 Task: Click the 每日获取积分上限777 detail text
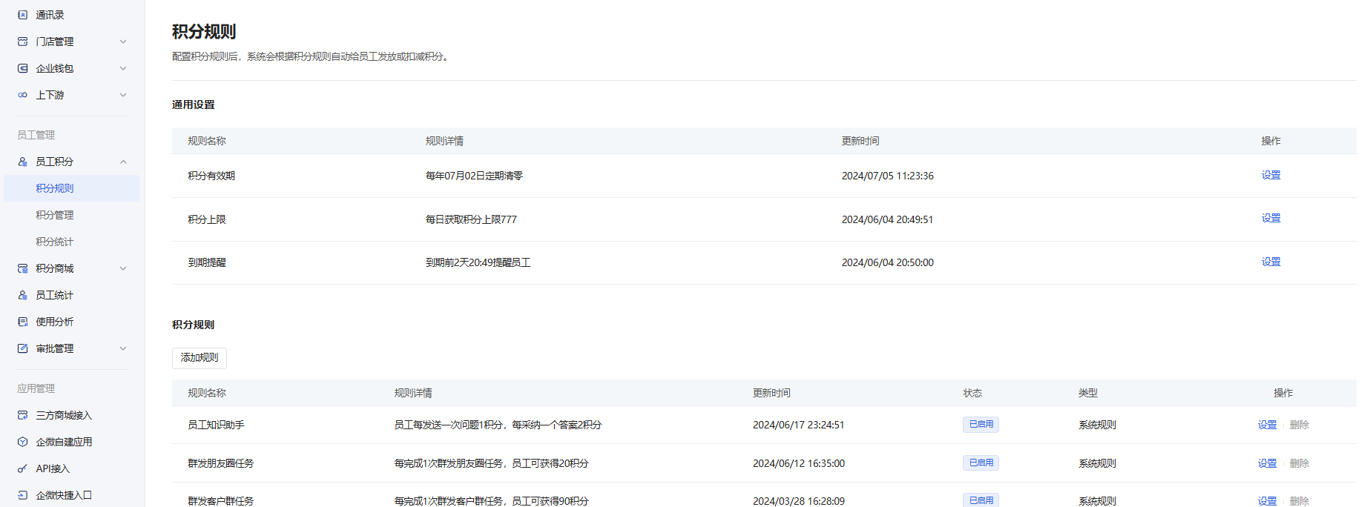tap(471, 219)
